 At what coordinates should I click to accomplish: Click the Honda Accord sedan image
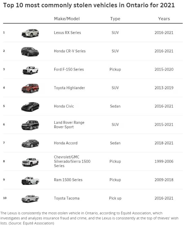tap(30, 144)
